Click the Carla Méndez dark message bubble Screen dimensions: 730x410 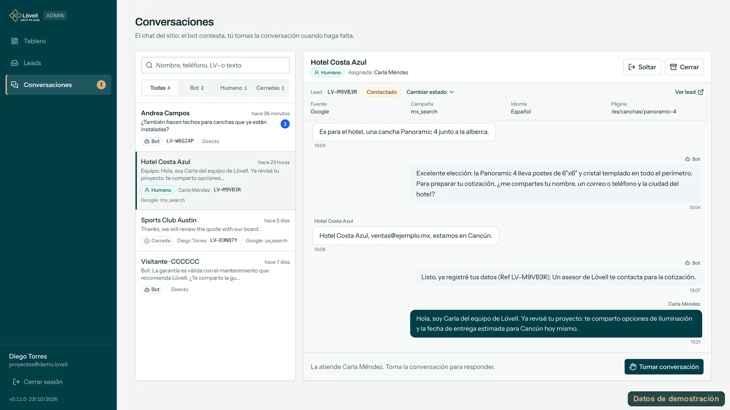(x=556, y=324)
